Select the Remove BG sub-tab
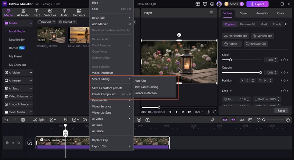 [247, 24]
